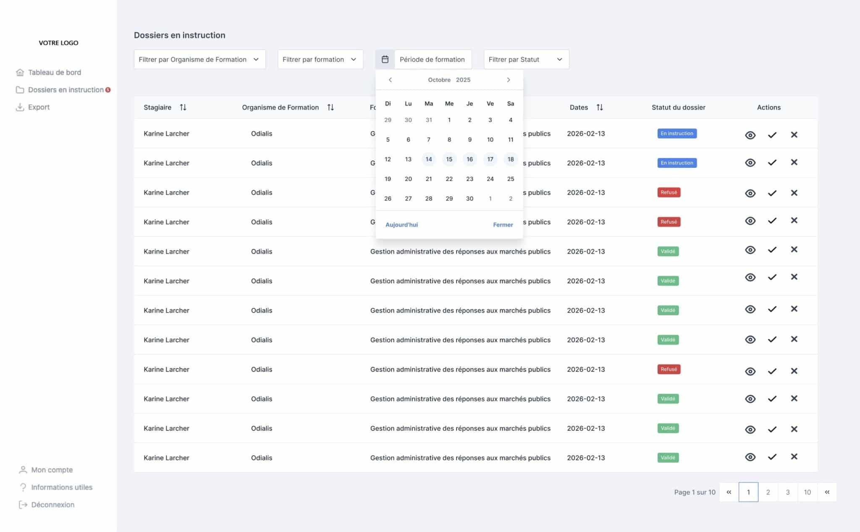The height and width of the screenshot is (532, 860).
Task: Open the Filtrer par Statut dropdown
Action: (x=527, y=59)
